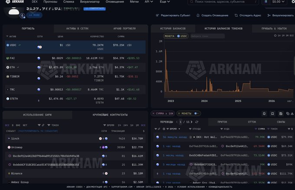Image resolution: width=295 pixels, height=190 pixels.
Task: Click the token search field in chart panel
Action: click(x=207, y=36)
